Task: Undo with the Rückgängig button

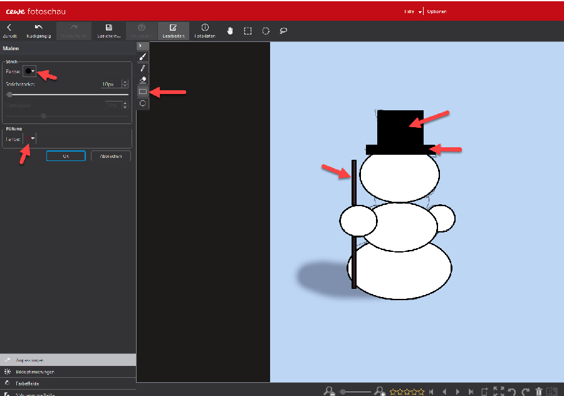Action: pyautogui.click(x=38, y=31)
